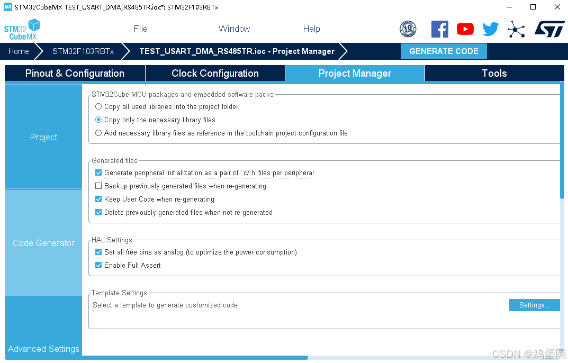Click the MX app icon in title bar
Screen dimensions: 568x363
pos(7,7)
